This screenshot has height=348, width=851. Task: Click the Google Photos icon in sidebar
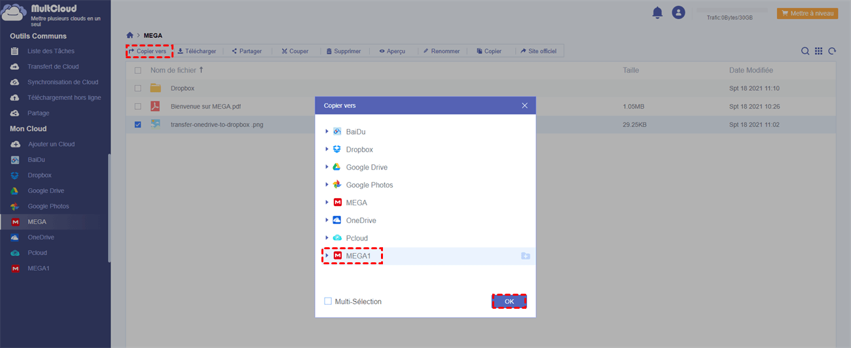[x=15, y=206]
